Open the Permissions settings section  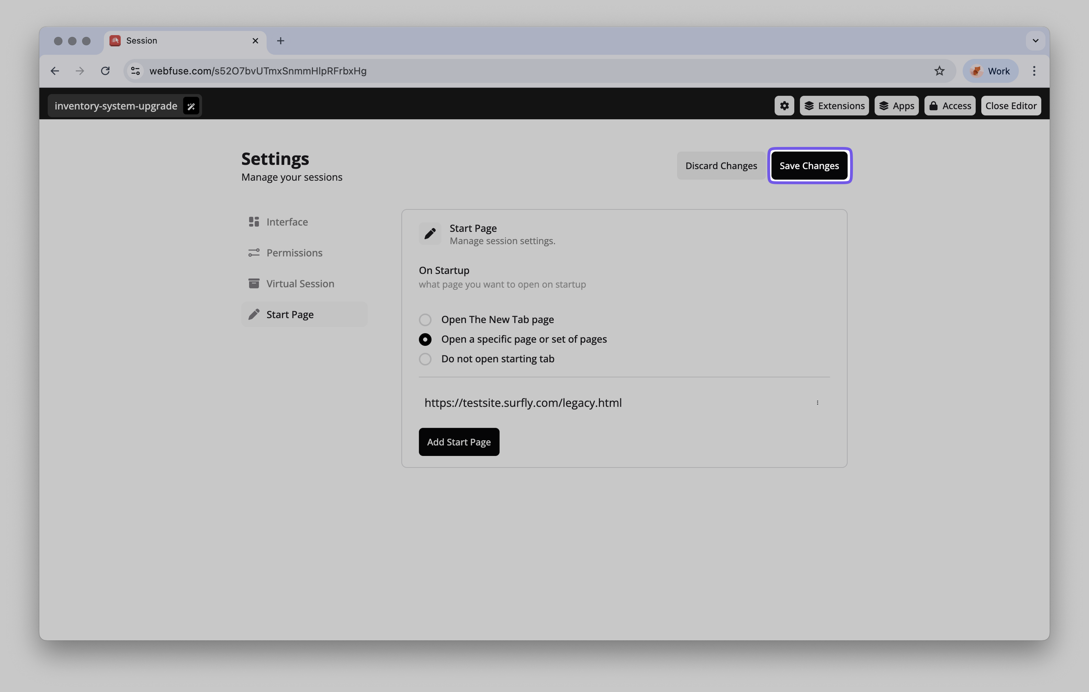295,253
